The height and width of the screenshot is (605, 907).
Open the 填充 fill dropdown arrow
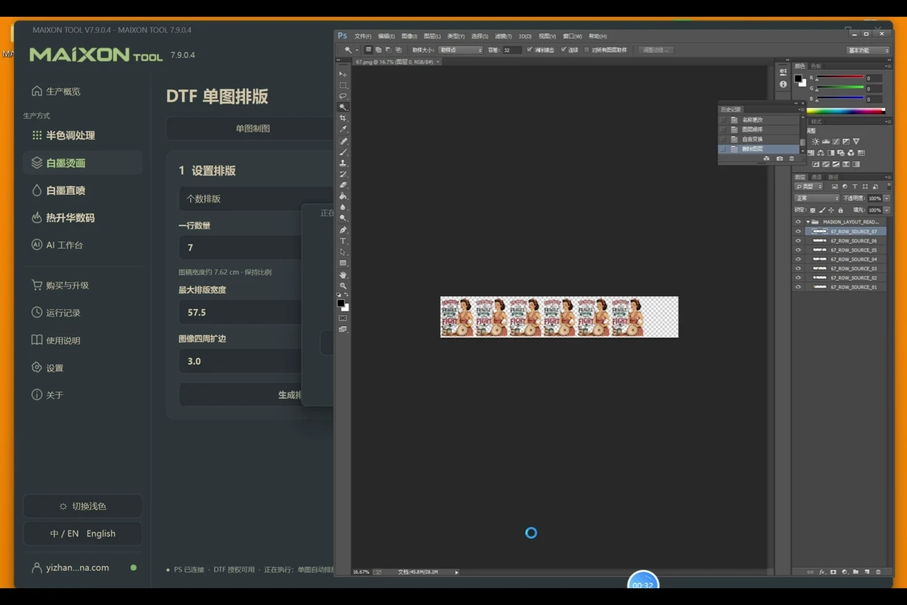click(887, 210)
